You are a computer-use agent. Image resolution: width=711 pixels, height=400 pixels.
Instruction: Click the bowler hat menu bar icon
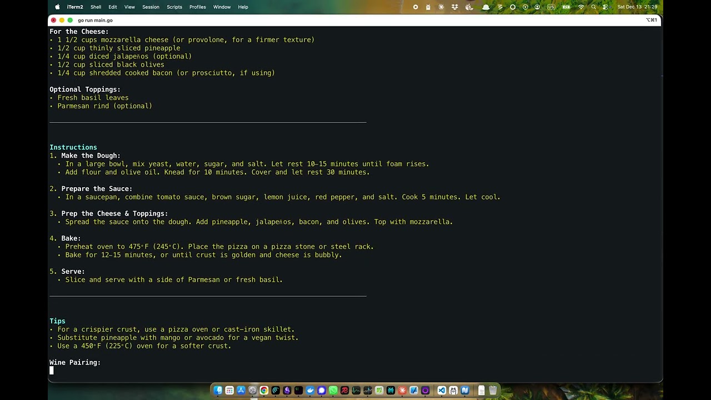click(x=486, y=7)
